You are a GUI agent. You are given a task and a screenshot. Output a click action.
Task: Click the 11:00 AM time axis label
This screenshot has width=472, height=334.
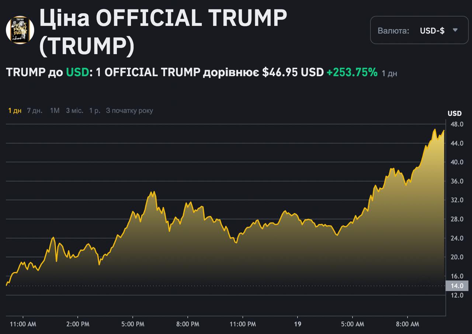[x=23, y=324]
